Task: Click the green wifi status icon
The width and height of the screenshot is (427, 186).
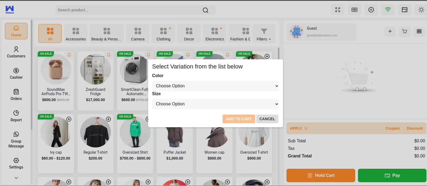Action: 388,10
